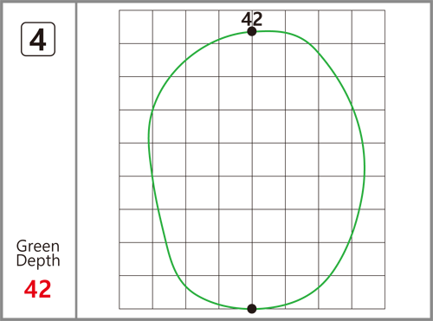Click the vertical centerline between the two dots

pyautogui.click(x=252, y=170)
